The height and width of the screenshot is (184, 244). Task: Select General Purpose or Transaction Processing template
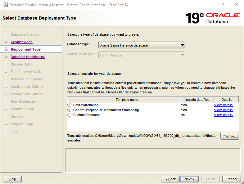pos(70,110)
